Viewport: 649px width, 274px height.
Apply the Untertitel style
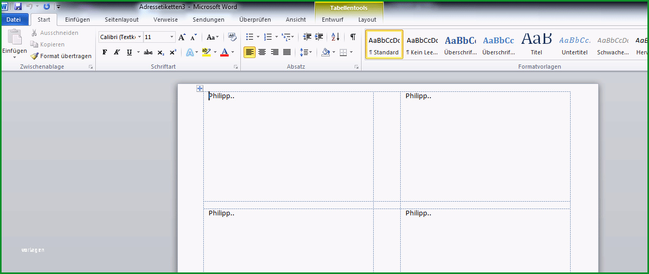coord(574,44)
